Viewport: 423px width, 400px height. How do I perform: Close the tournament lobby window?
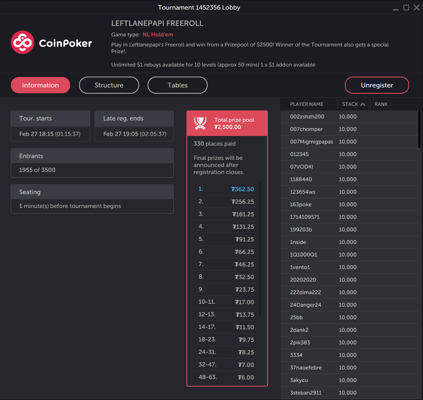pyautogui.click(x=416, y=8)
